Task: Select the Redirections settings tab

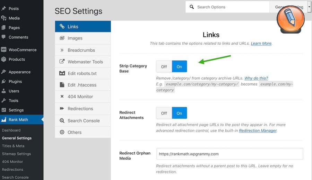Action: point(83,109)
